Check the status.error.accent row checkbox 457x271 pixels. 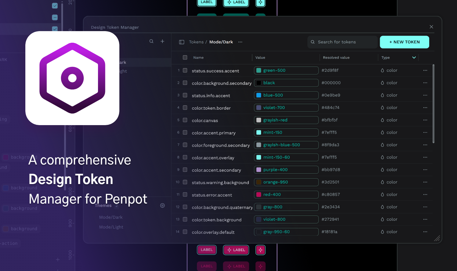click(x=185, y=195)
